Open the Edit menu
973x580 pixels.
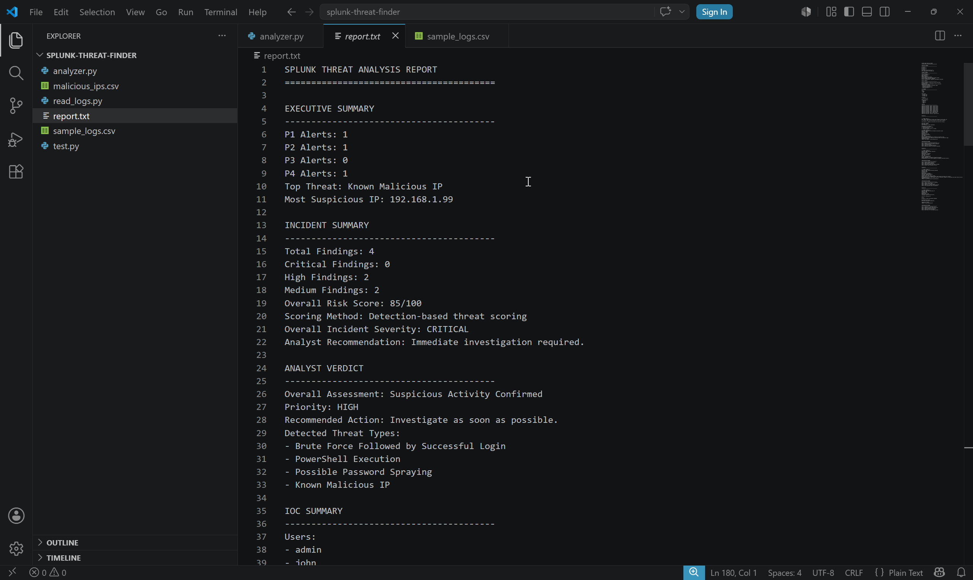(61, 12)
